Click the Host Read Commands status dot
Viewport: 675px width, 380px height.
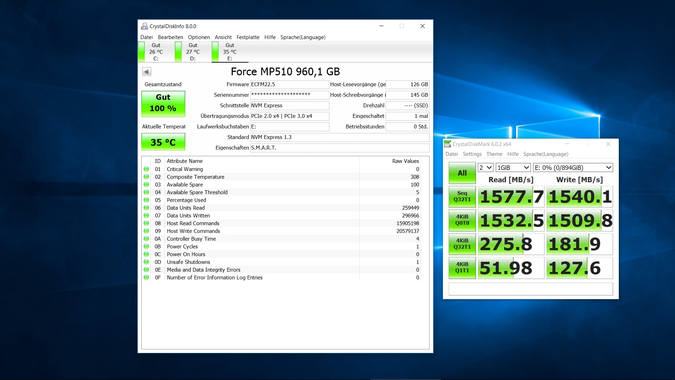click(146, 223)
